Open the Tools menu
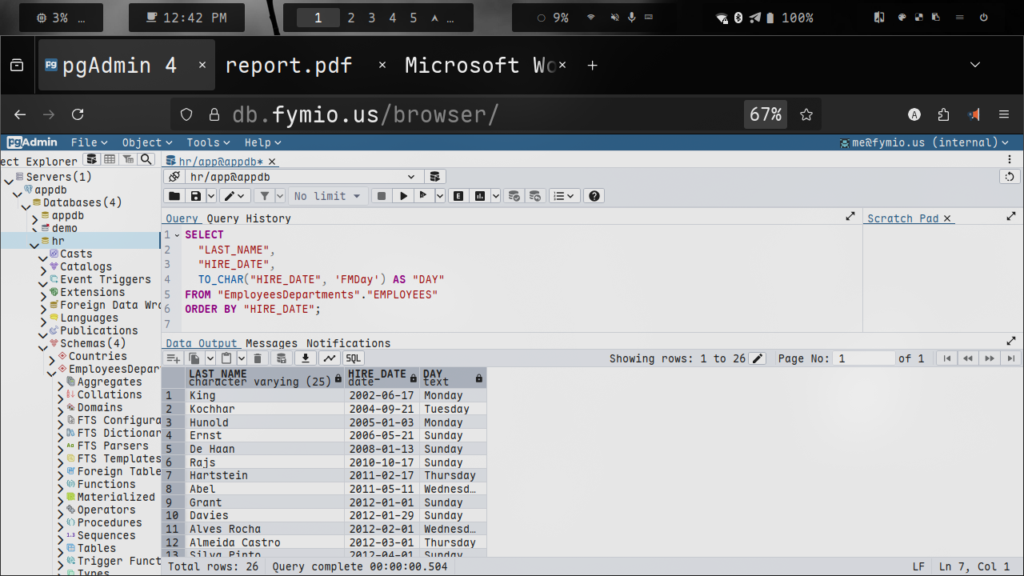This screenshot has width=1024, height=576. pos(208,142)
